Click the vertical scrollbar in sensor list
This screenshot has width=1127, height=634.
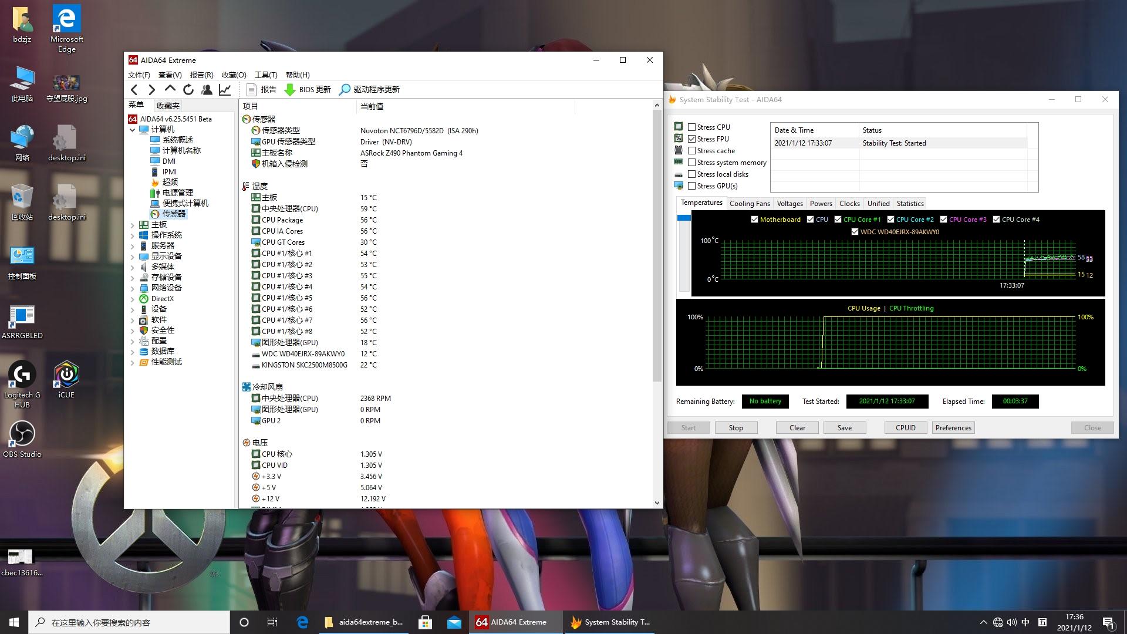(x=657, y=247)
